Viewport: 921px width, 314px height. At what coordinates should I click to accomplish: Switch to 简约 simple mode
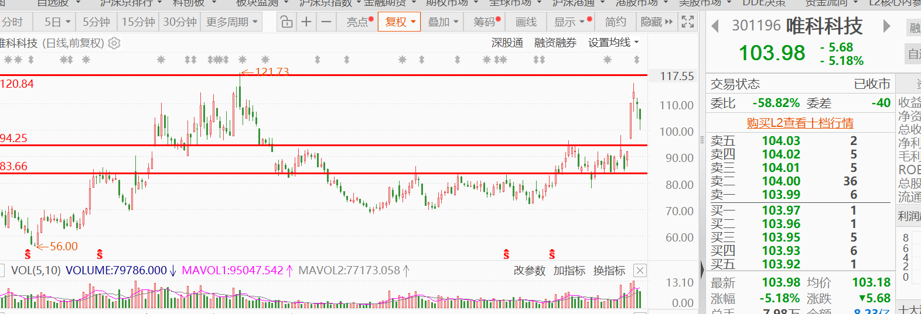coord(615,22)
